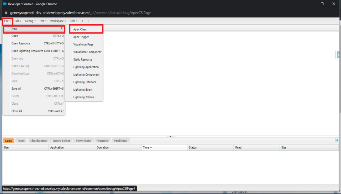The height and width of the screenshot is (194, 341).
Task: Click Open Resource in the File menu
Action: click(x=21, y=43)
